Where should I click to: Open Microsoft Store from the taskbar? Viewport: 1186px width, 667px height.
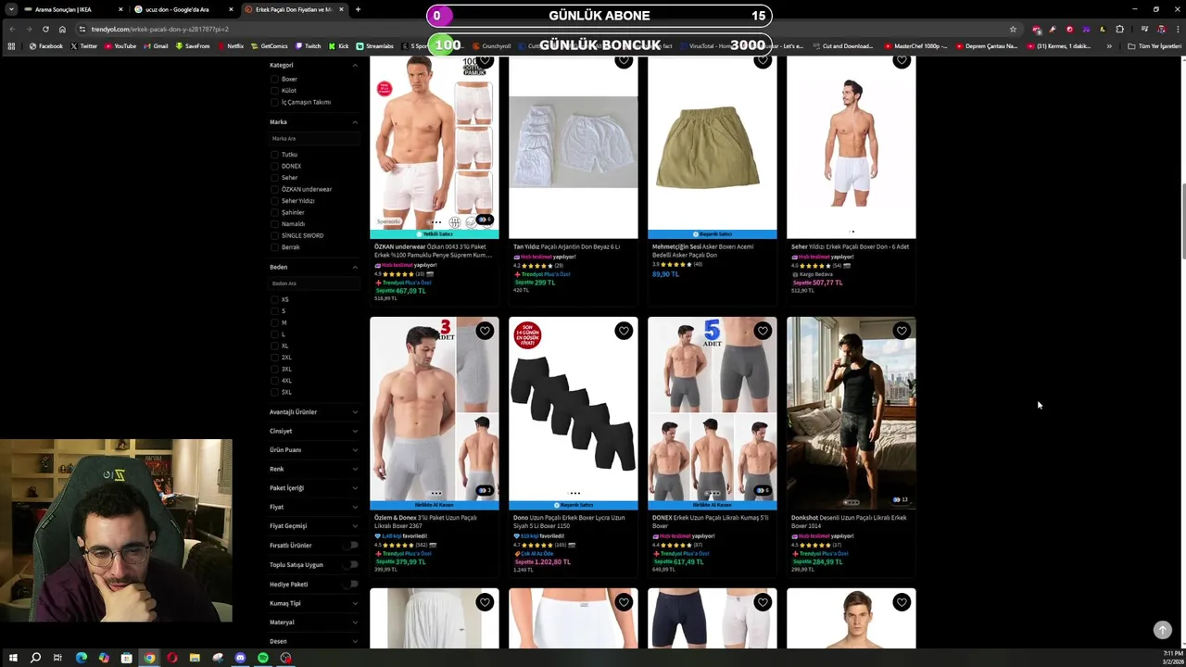126,658
